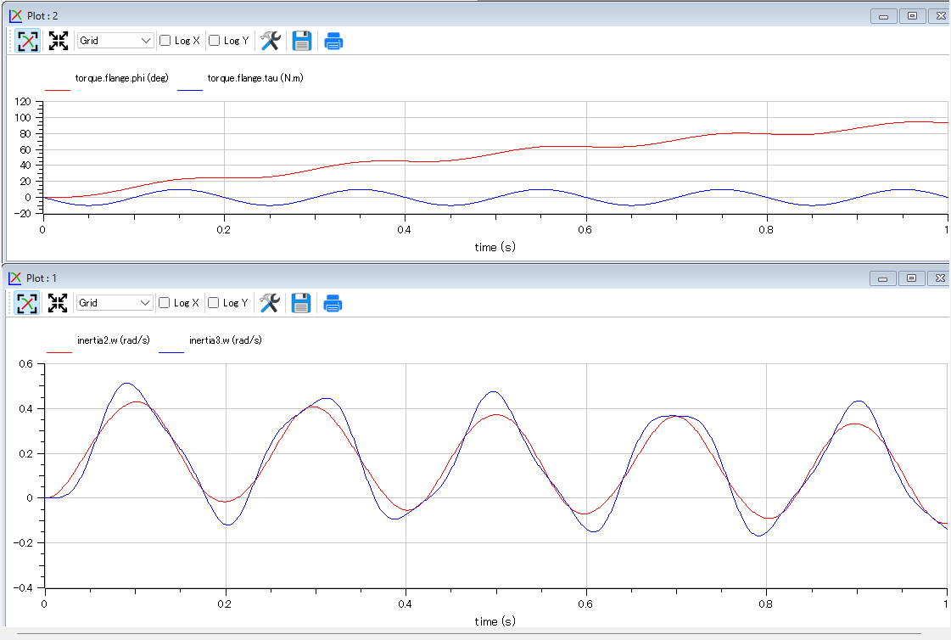
Task: Minimize the Plot : 2 window
Action: [884, 16]
